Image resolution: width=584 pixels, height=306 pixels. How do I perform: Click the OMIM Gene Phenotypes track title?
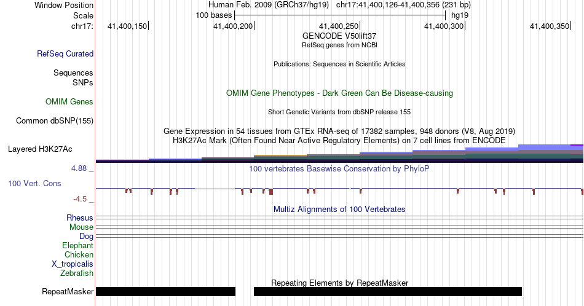pyautogui.click(x=339, y=93)
